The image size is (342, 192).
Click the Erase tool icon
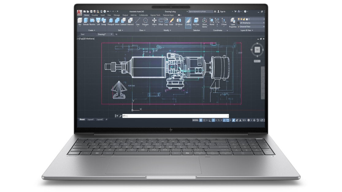pyautogui.click(x=171, y=21)
